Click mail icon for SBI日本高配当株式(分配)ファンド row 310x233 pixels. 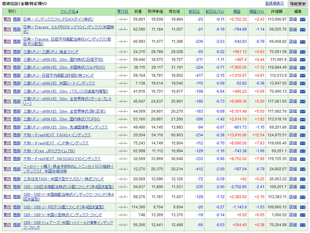(x=303, y=187)
